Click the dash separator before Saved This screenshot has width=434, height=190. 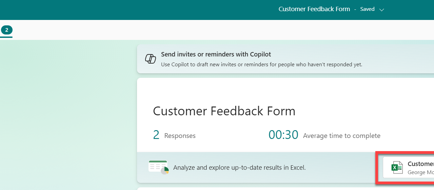click(x=355, y=9)
